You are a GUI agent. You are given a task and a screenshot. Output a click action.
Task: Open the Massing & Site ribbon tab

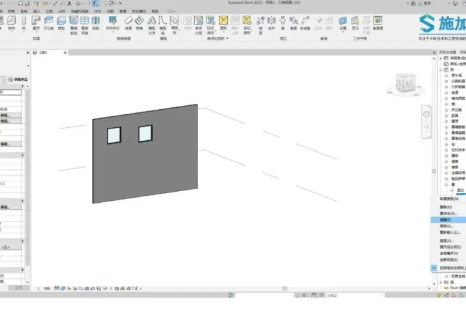tap(80, 11)
